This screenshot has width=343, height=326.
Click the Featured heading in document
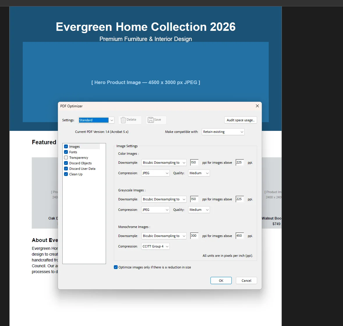(44, 142)
